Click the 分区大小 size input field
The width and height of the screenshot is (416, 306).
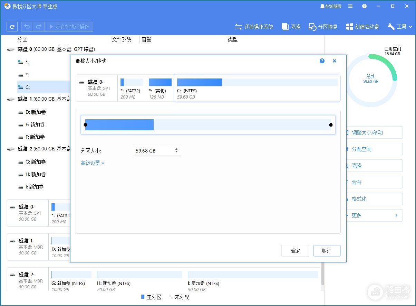[x=154, y=150]
